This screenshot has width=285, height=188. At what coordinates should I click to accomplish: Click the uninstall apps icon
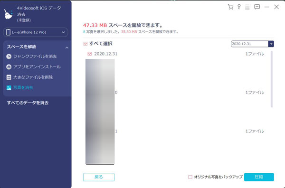tap(9, 67)
